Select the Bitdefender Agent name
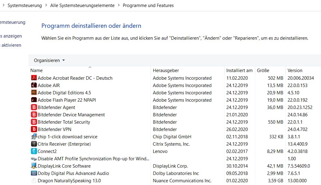321x185 pixels. coord(56,107)
